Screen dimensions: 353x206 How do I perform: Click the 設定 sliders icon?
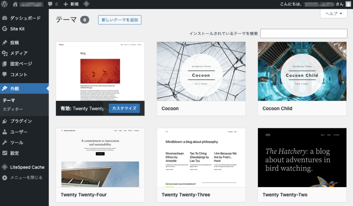5,153
